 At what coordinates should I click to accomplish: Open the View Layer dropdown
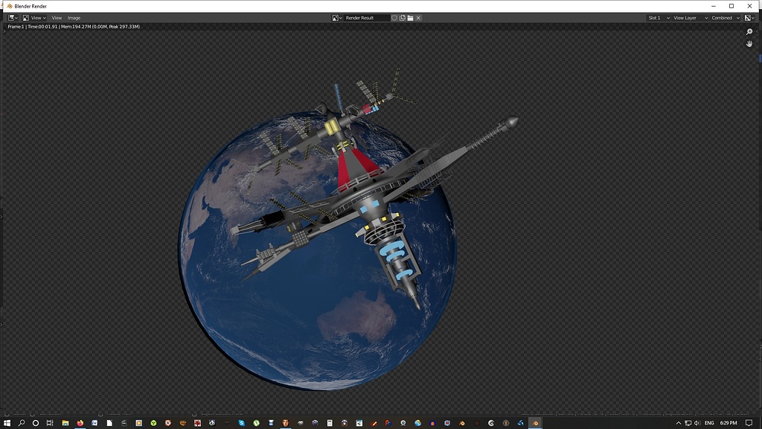(x=690, y=18)
